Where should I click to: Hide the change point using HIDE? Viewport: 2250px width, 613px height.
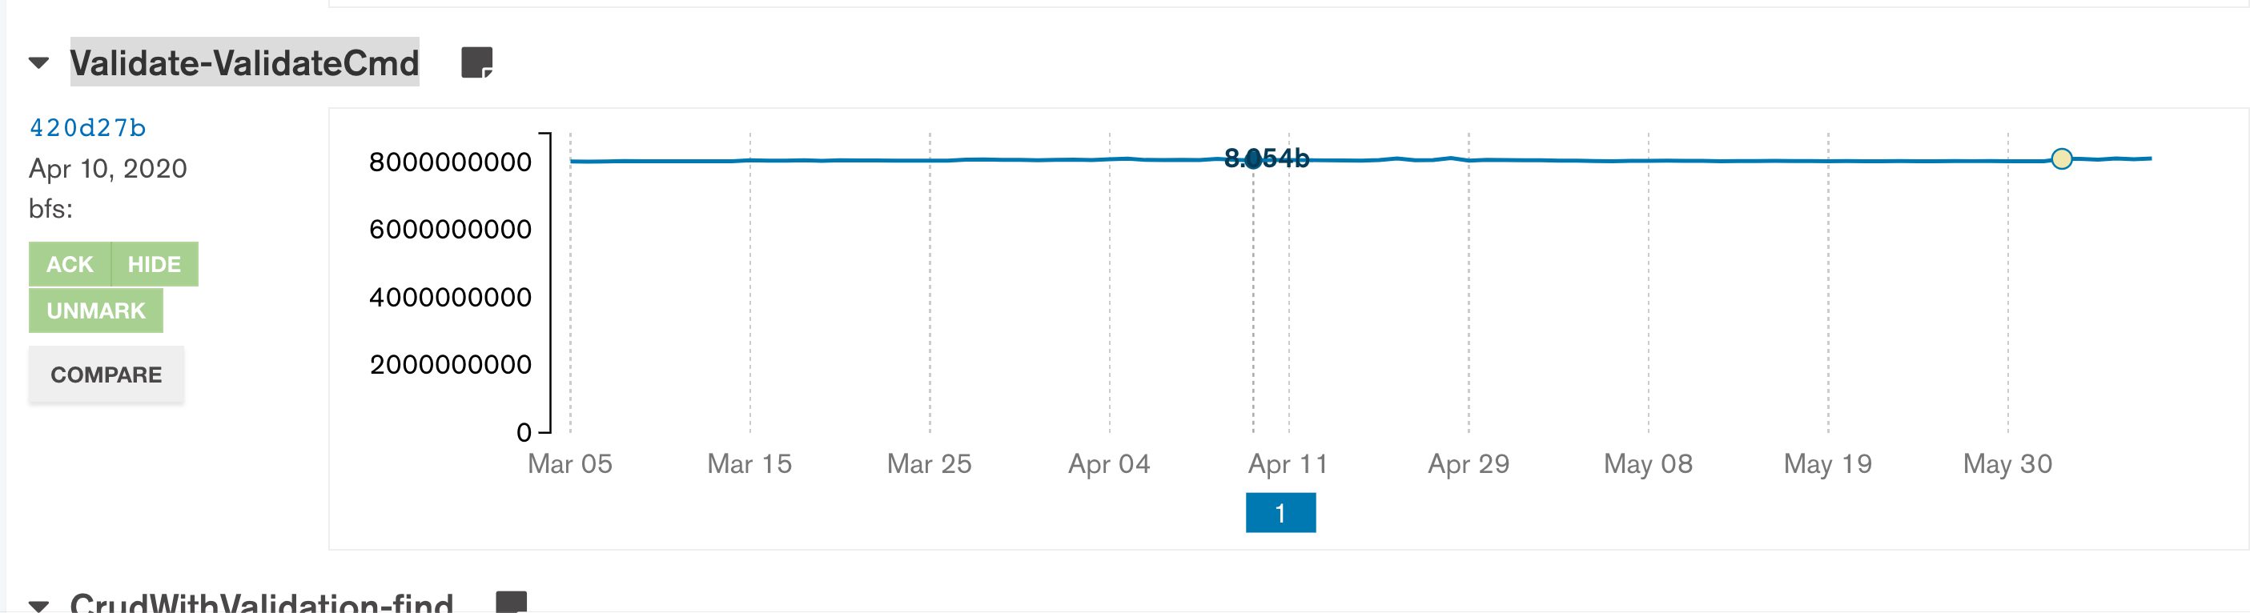(x=155, y=265)
